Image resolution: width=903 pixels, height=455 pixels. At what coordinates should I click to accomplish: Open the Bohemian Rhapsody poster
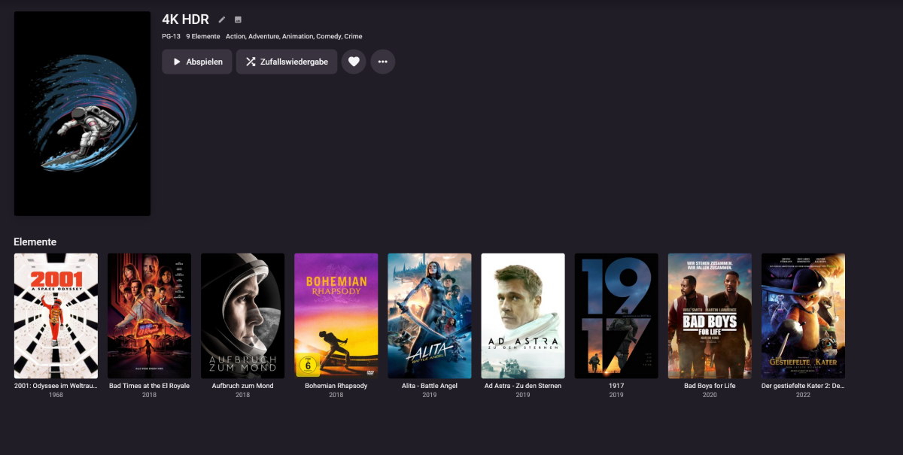click(x=336, y=316)
